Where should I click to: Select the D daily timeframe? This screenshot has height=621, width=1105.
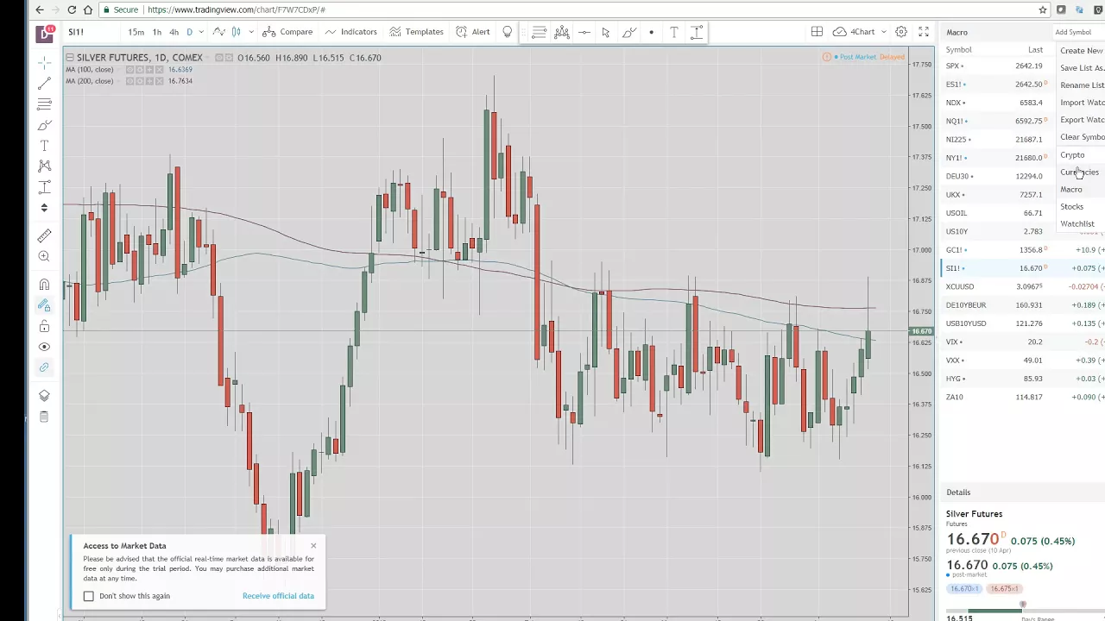coord(189,32)
